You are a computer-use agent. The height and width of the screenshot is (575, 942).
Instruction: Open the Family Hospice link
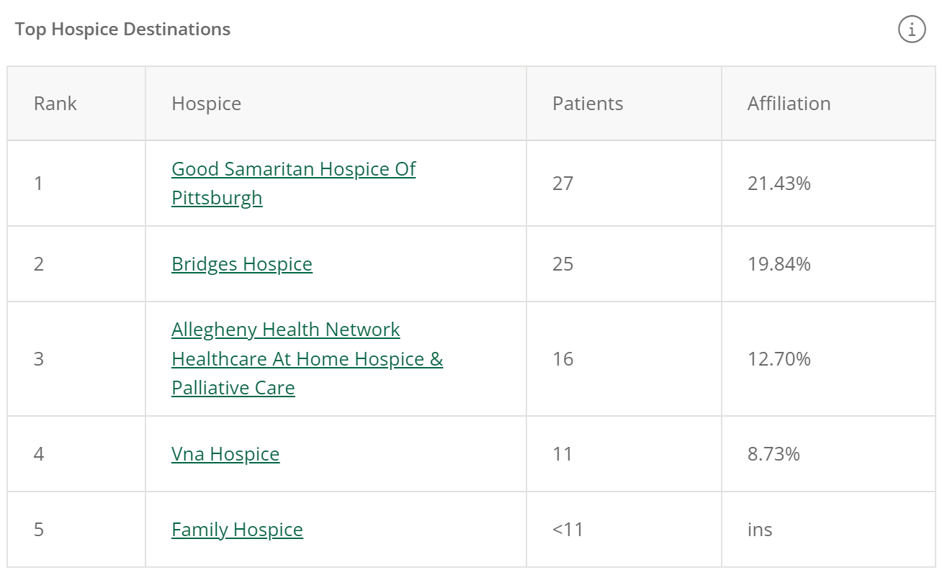pyautogui.click(x=237, y=530)
